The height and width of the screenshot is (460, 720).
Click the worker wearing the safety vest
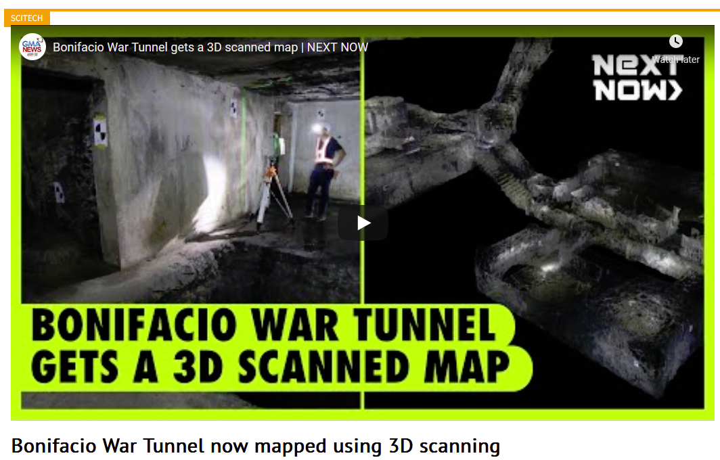click(x=325, y=170)
